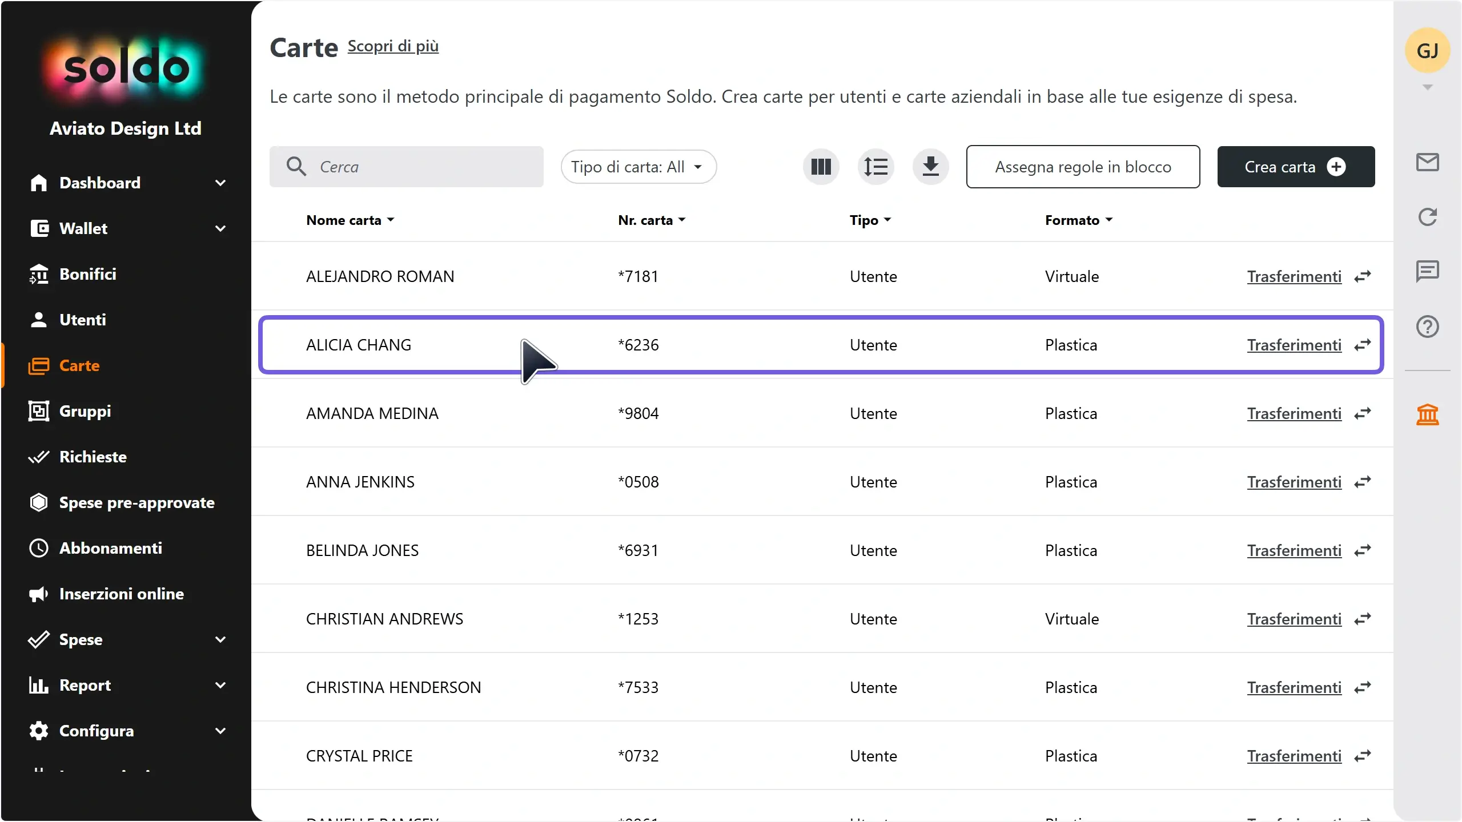Click the refresh icon in right panel

coord(1427,217)
